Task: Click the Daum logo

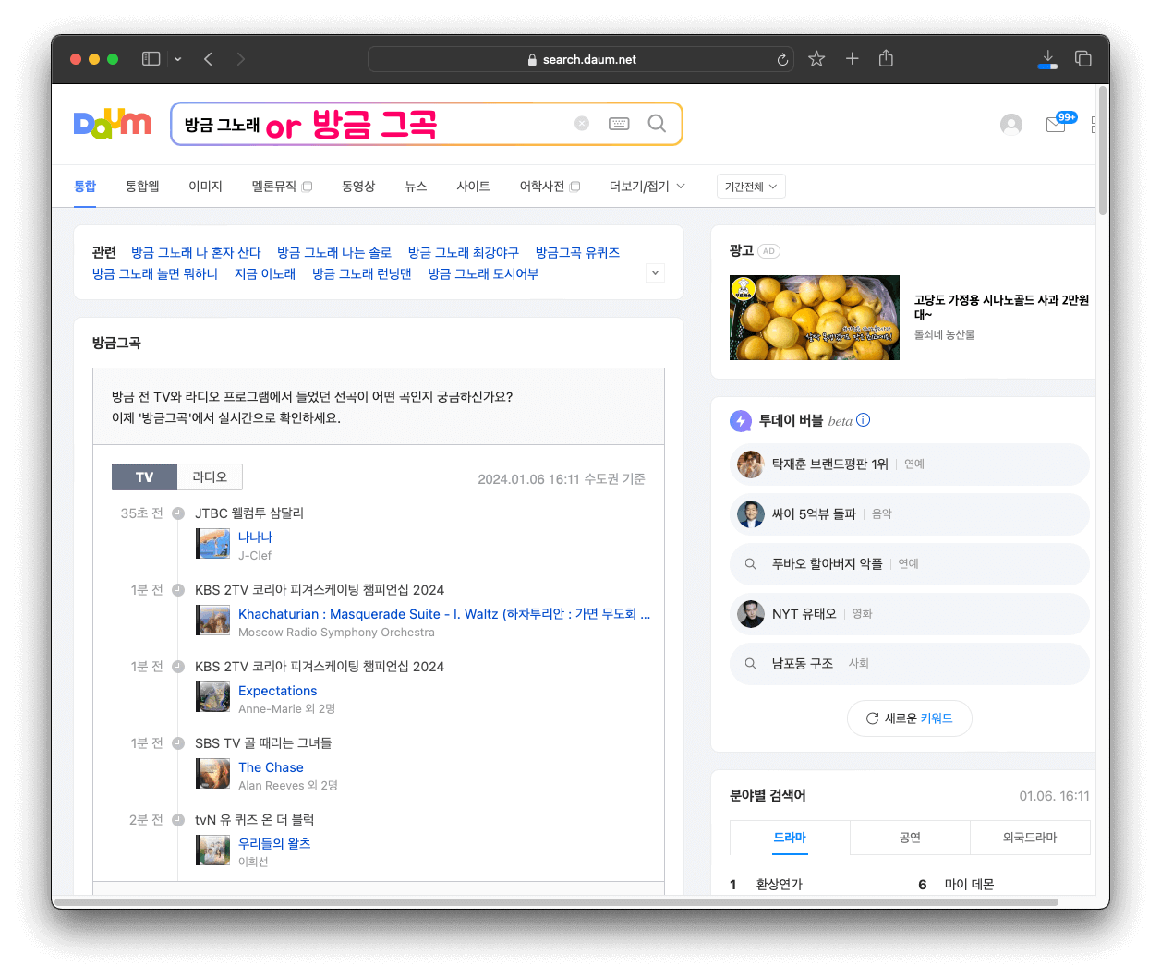Action: point(112,124)
